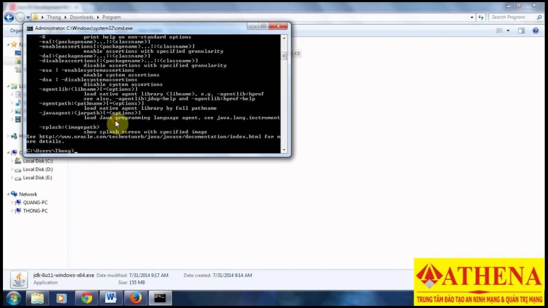Screen dimensions: 548x308
Task: Select Thong in the address breadcrumb
Action: coord(54,17)
